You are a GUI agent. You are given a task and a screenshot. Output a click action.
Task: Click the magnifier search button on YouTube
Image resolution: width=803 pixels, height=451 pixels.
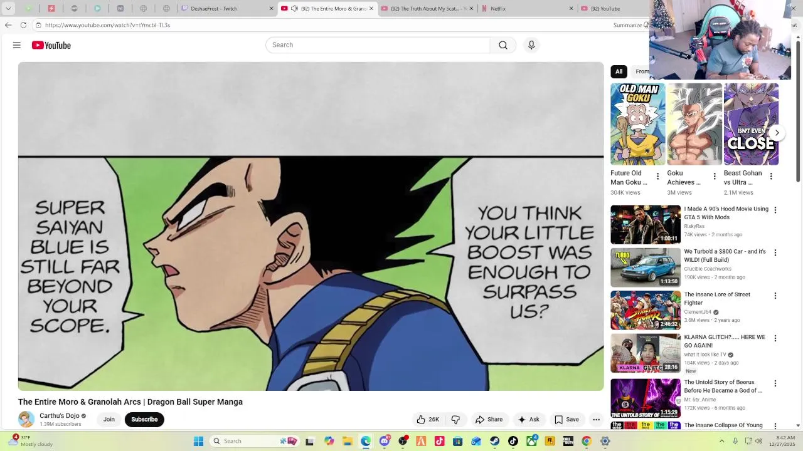[503, 45]
